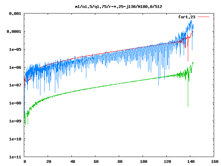Click the plot title m1/n1.5/q1.75/r-+.25-j130/M100.0/512
The width and height of the screenshot is (221, 166).
click(x=118, y=7)
